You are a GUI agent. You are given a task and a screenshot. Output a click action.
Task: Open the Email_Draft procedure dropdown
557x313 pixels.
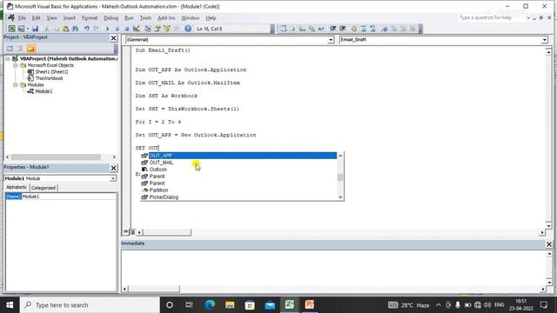pyautogui.click(x=545, y=40)
